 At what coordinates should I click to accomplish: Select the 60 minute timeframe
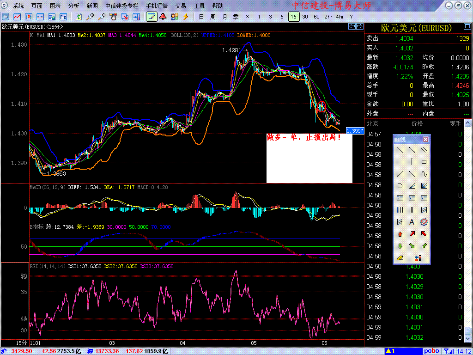[317, 17]
